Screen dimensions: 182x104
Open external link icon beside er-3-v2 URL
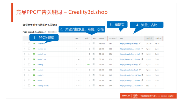[x=142, y=54]
